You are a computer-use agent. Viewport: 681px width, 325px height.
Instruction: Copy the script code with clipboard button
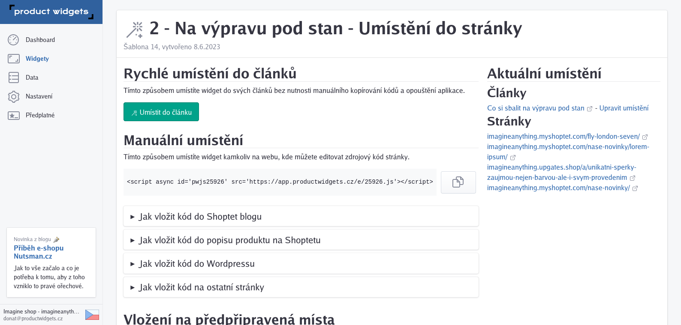[x=458, y=182]
